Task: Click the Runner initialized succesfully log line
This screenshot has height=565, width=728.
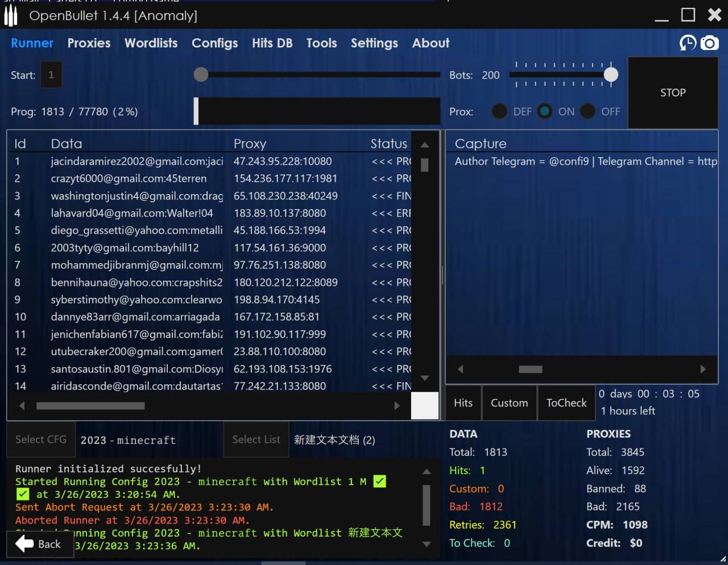Action: (108, 468)
